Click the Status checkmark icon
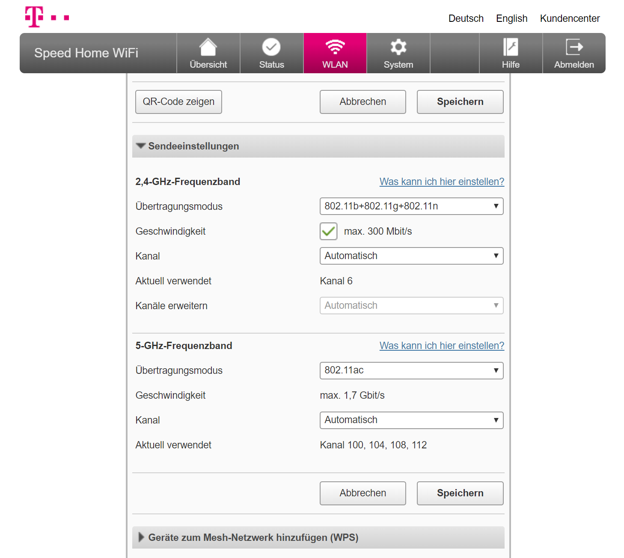The width and height of the screenshot is (624, 558). click(x=271, y=47)
